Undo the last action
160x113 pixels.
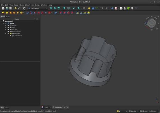pyautogui.click(x=16, y=8)
